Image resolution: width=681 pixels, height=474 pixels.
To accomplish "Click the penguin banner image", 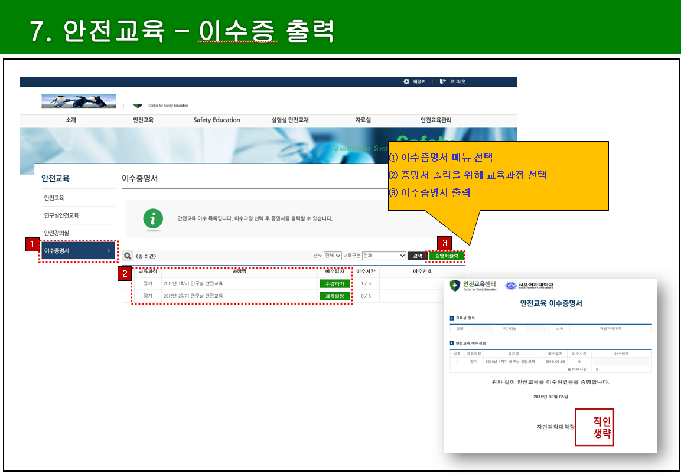I will (79, 101).
